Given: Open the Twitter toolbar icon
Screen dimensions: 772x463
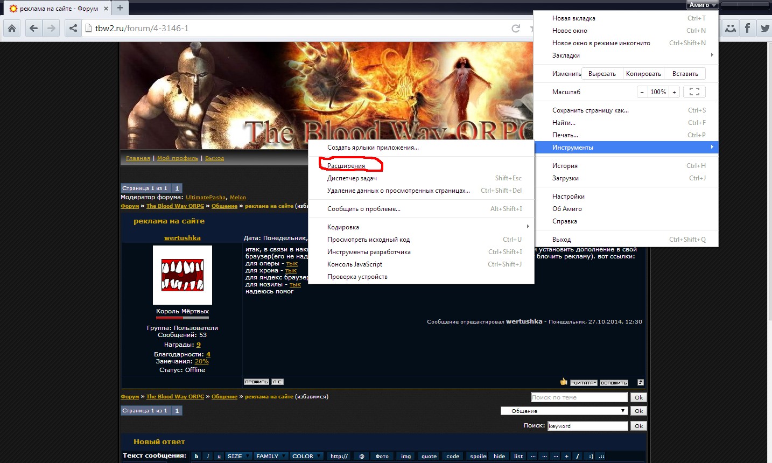Looking at the screenshot, I should [764, 29].
